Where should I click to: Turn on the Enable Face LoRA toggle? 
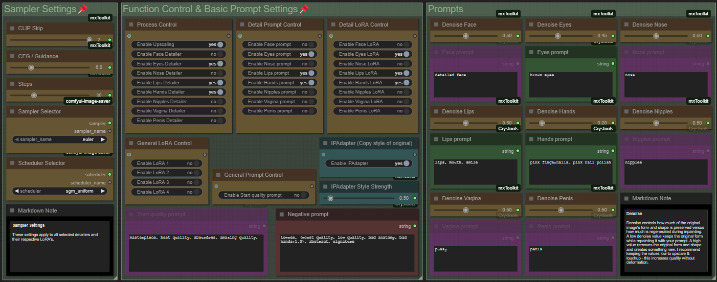[x=406, y=44]
